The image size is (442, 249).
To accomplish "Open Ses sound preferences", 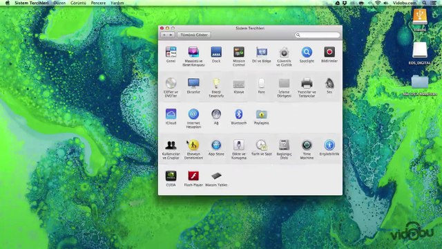I will point(329,84).
